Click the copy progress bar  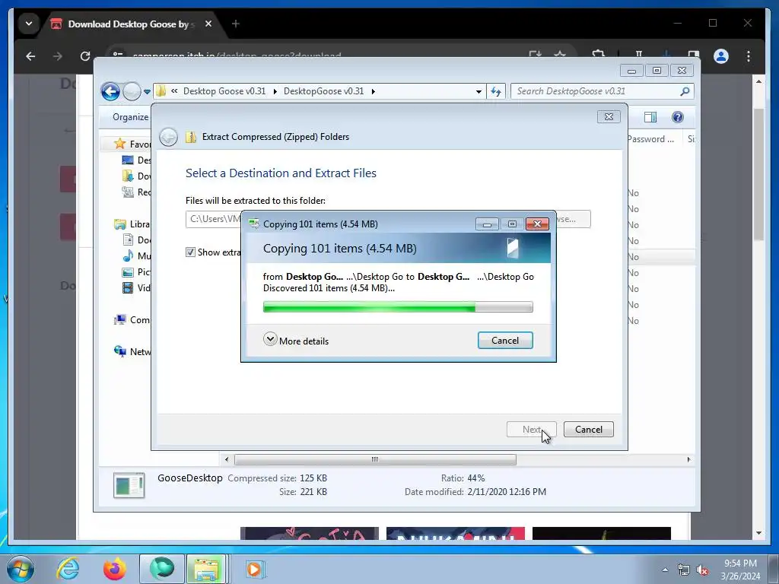397,307
